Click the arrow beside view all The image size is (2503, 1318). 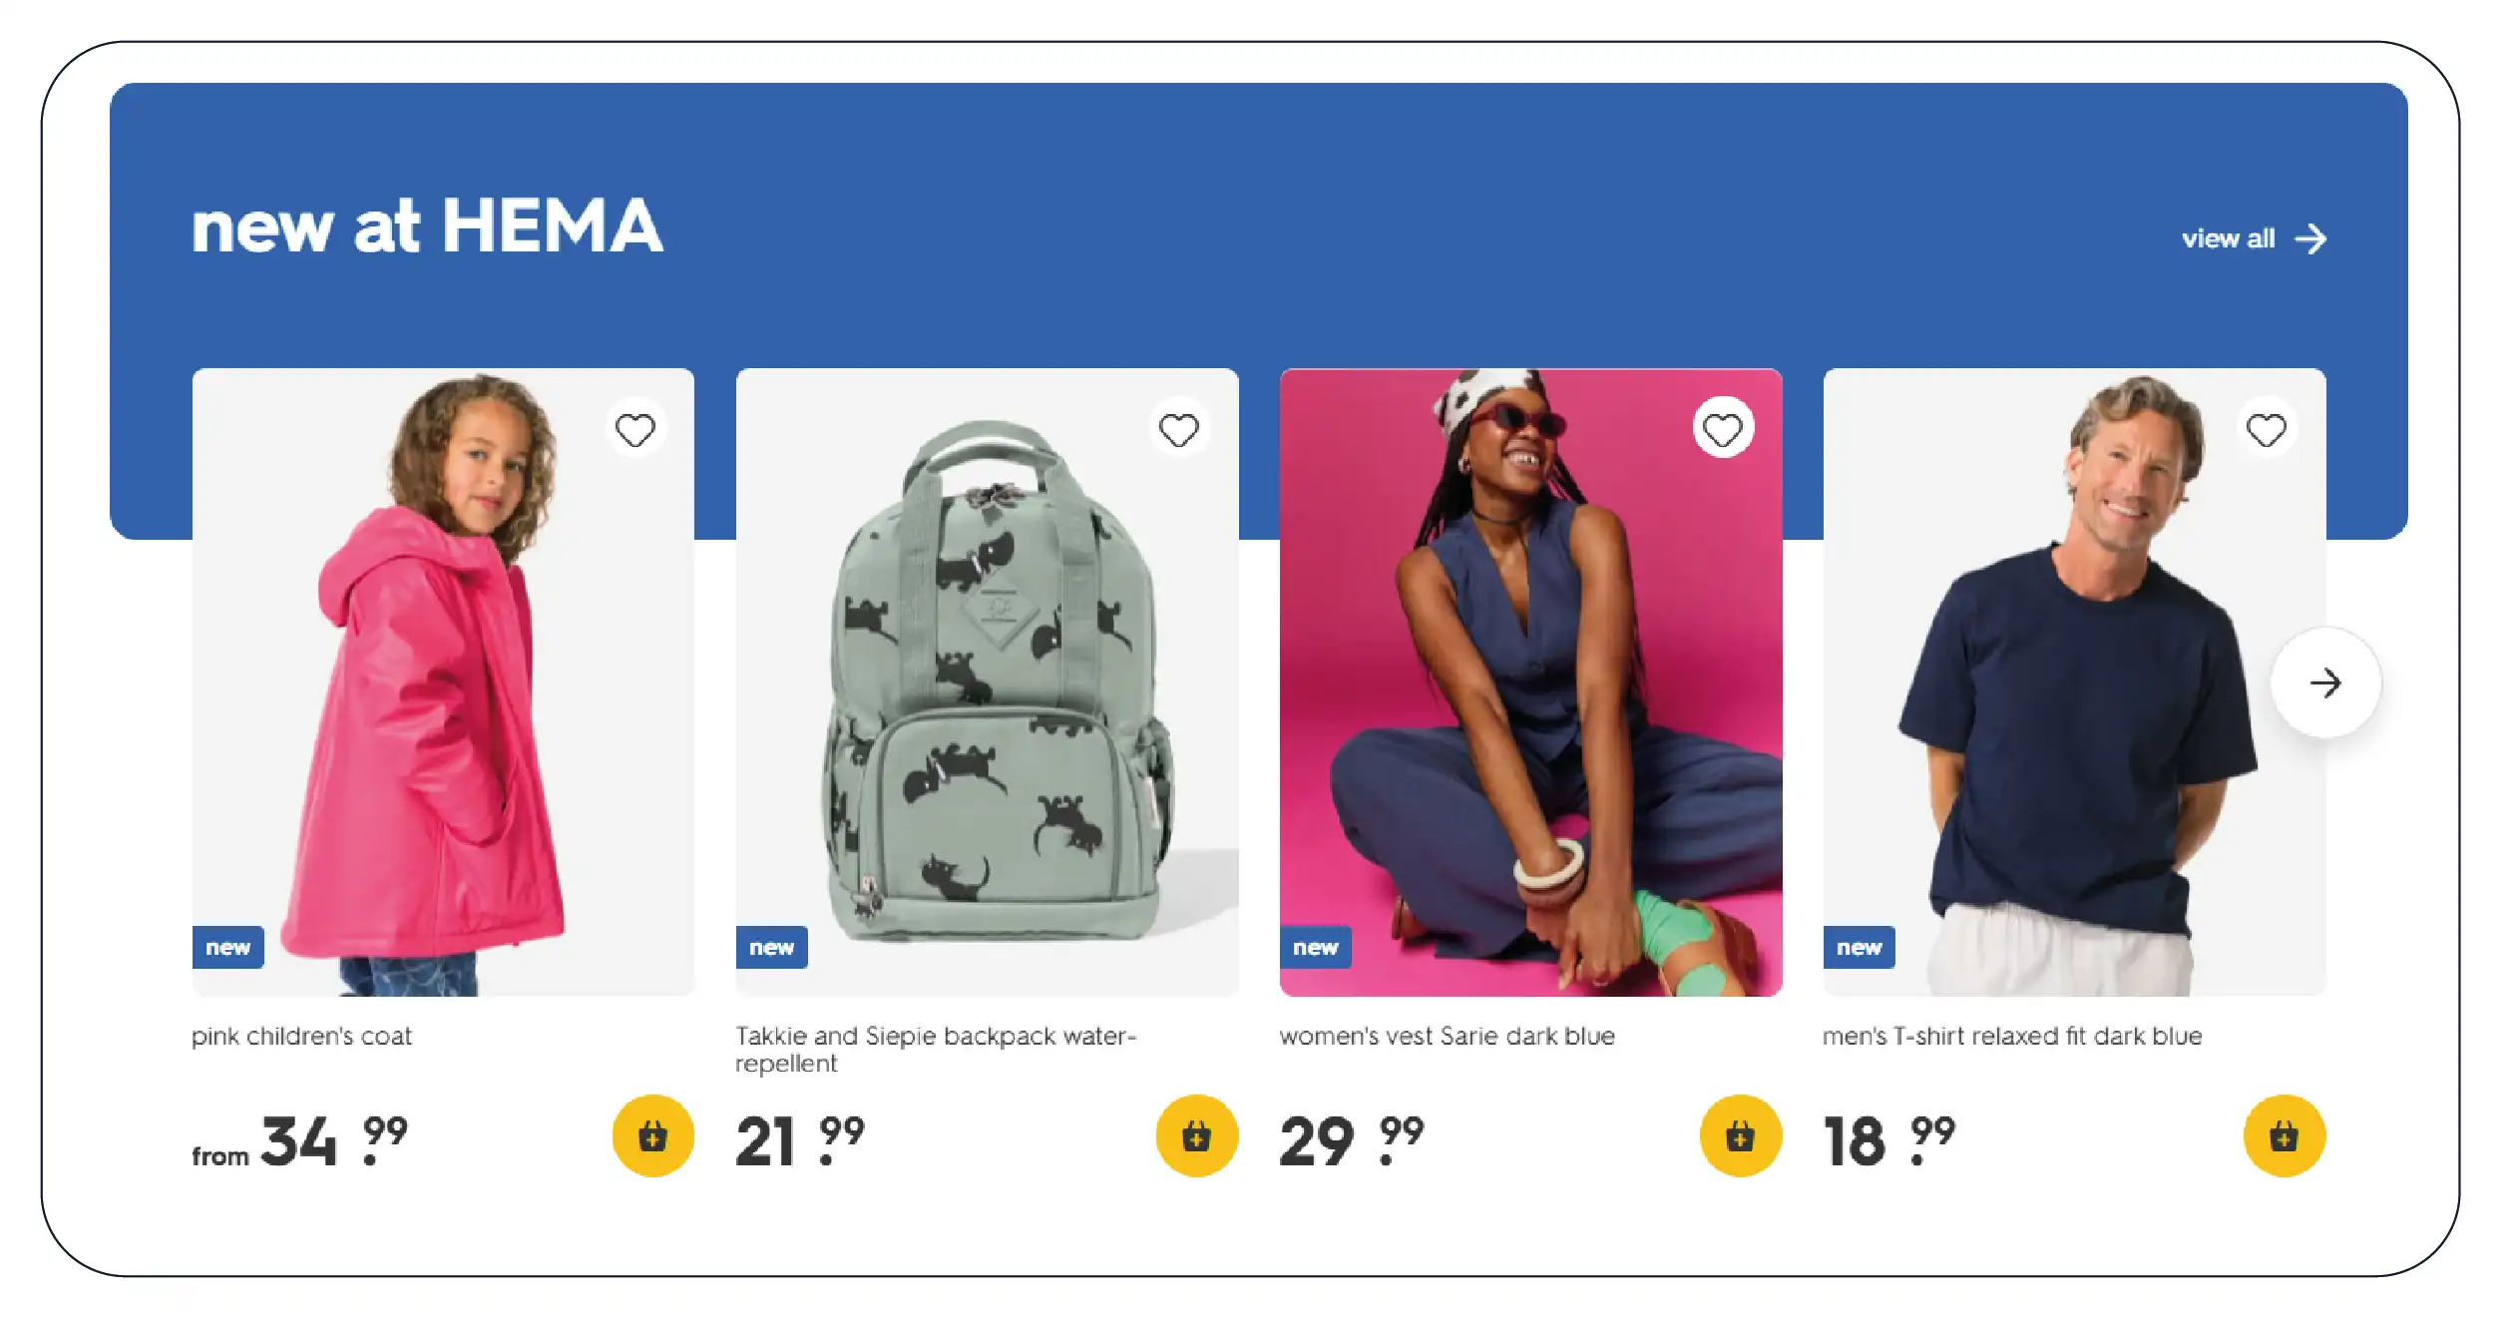click(x=2310, y=239)
